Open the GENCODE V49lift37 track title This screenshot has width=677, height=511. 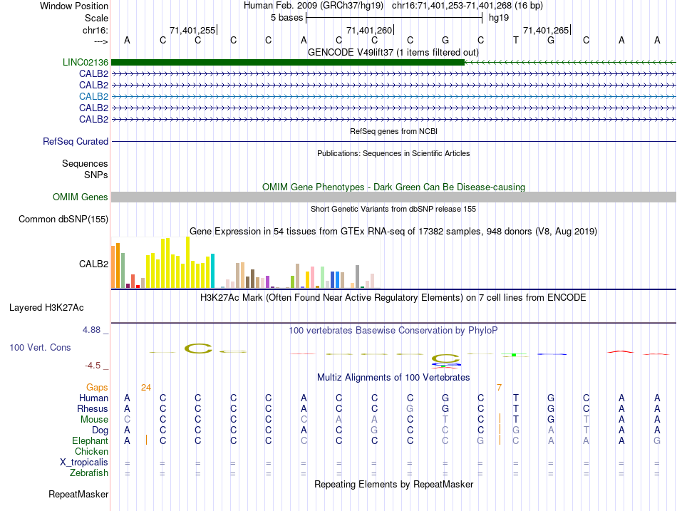pyautogui.click(x=393, y=52)
